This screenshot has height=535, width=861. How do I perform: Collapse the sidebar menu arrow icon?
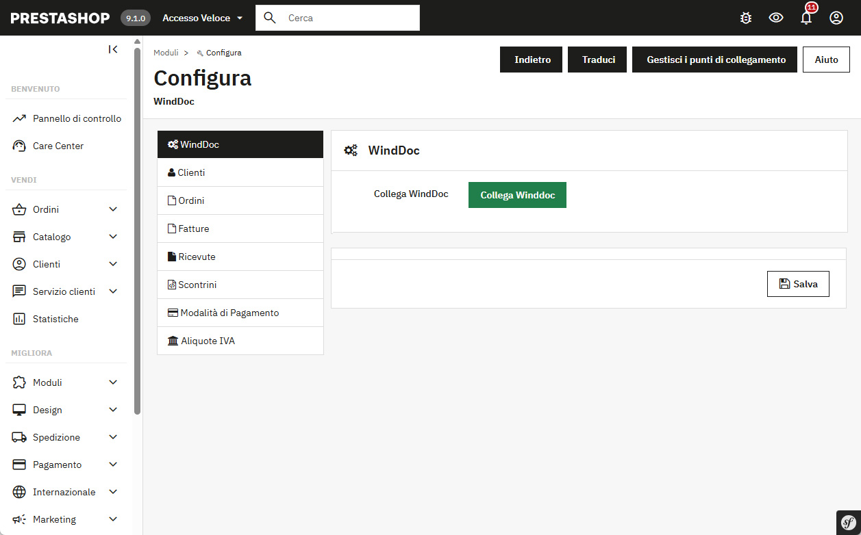113,49
